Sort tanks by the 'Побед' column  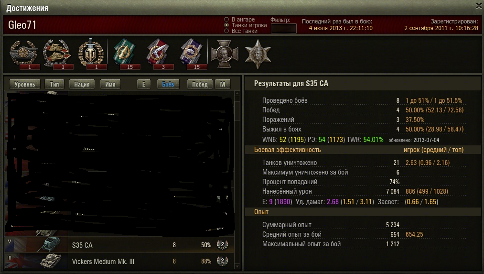tap(200, 84)
